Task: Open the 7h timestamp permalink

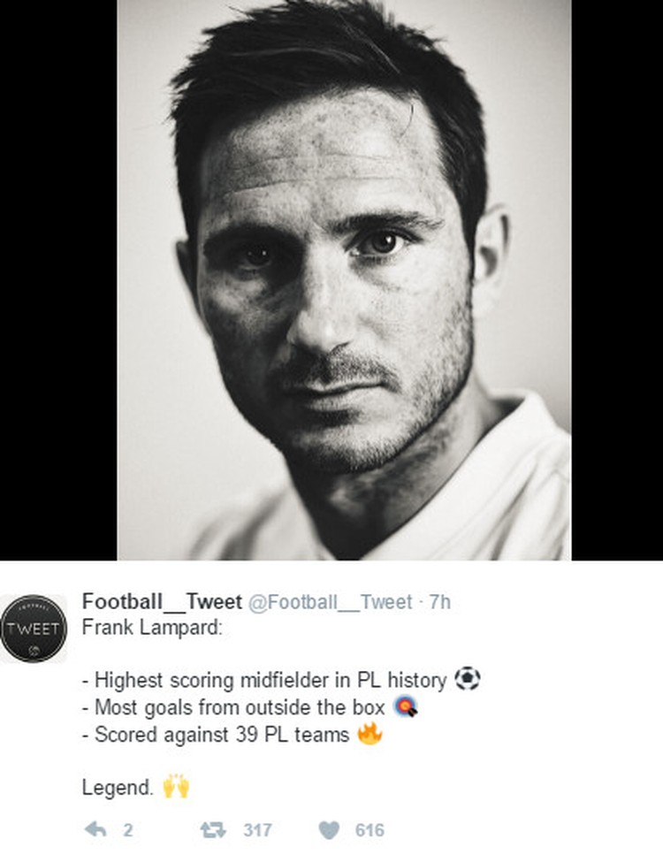Action: [x=440, y=602]
